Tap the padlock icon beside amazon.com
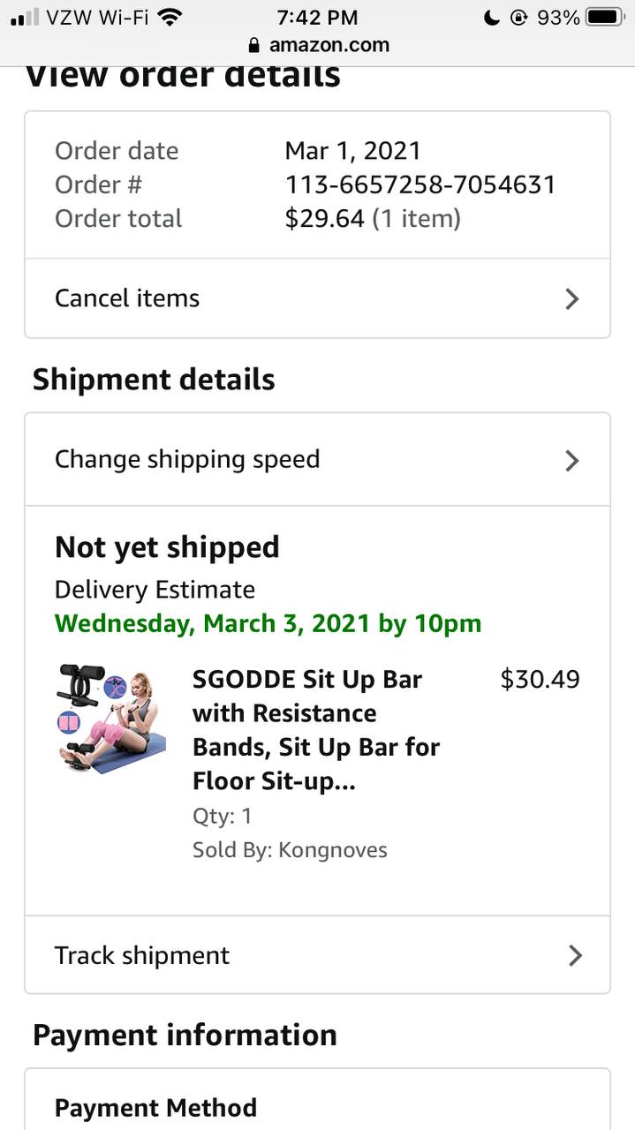 point(254,45)
